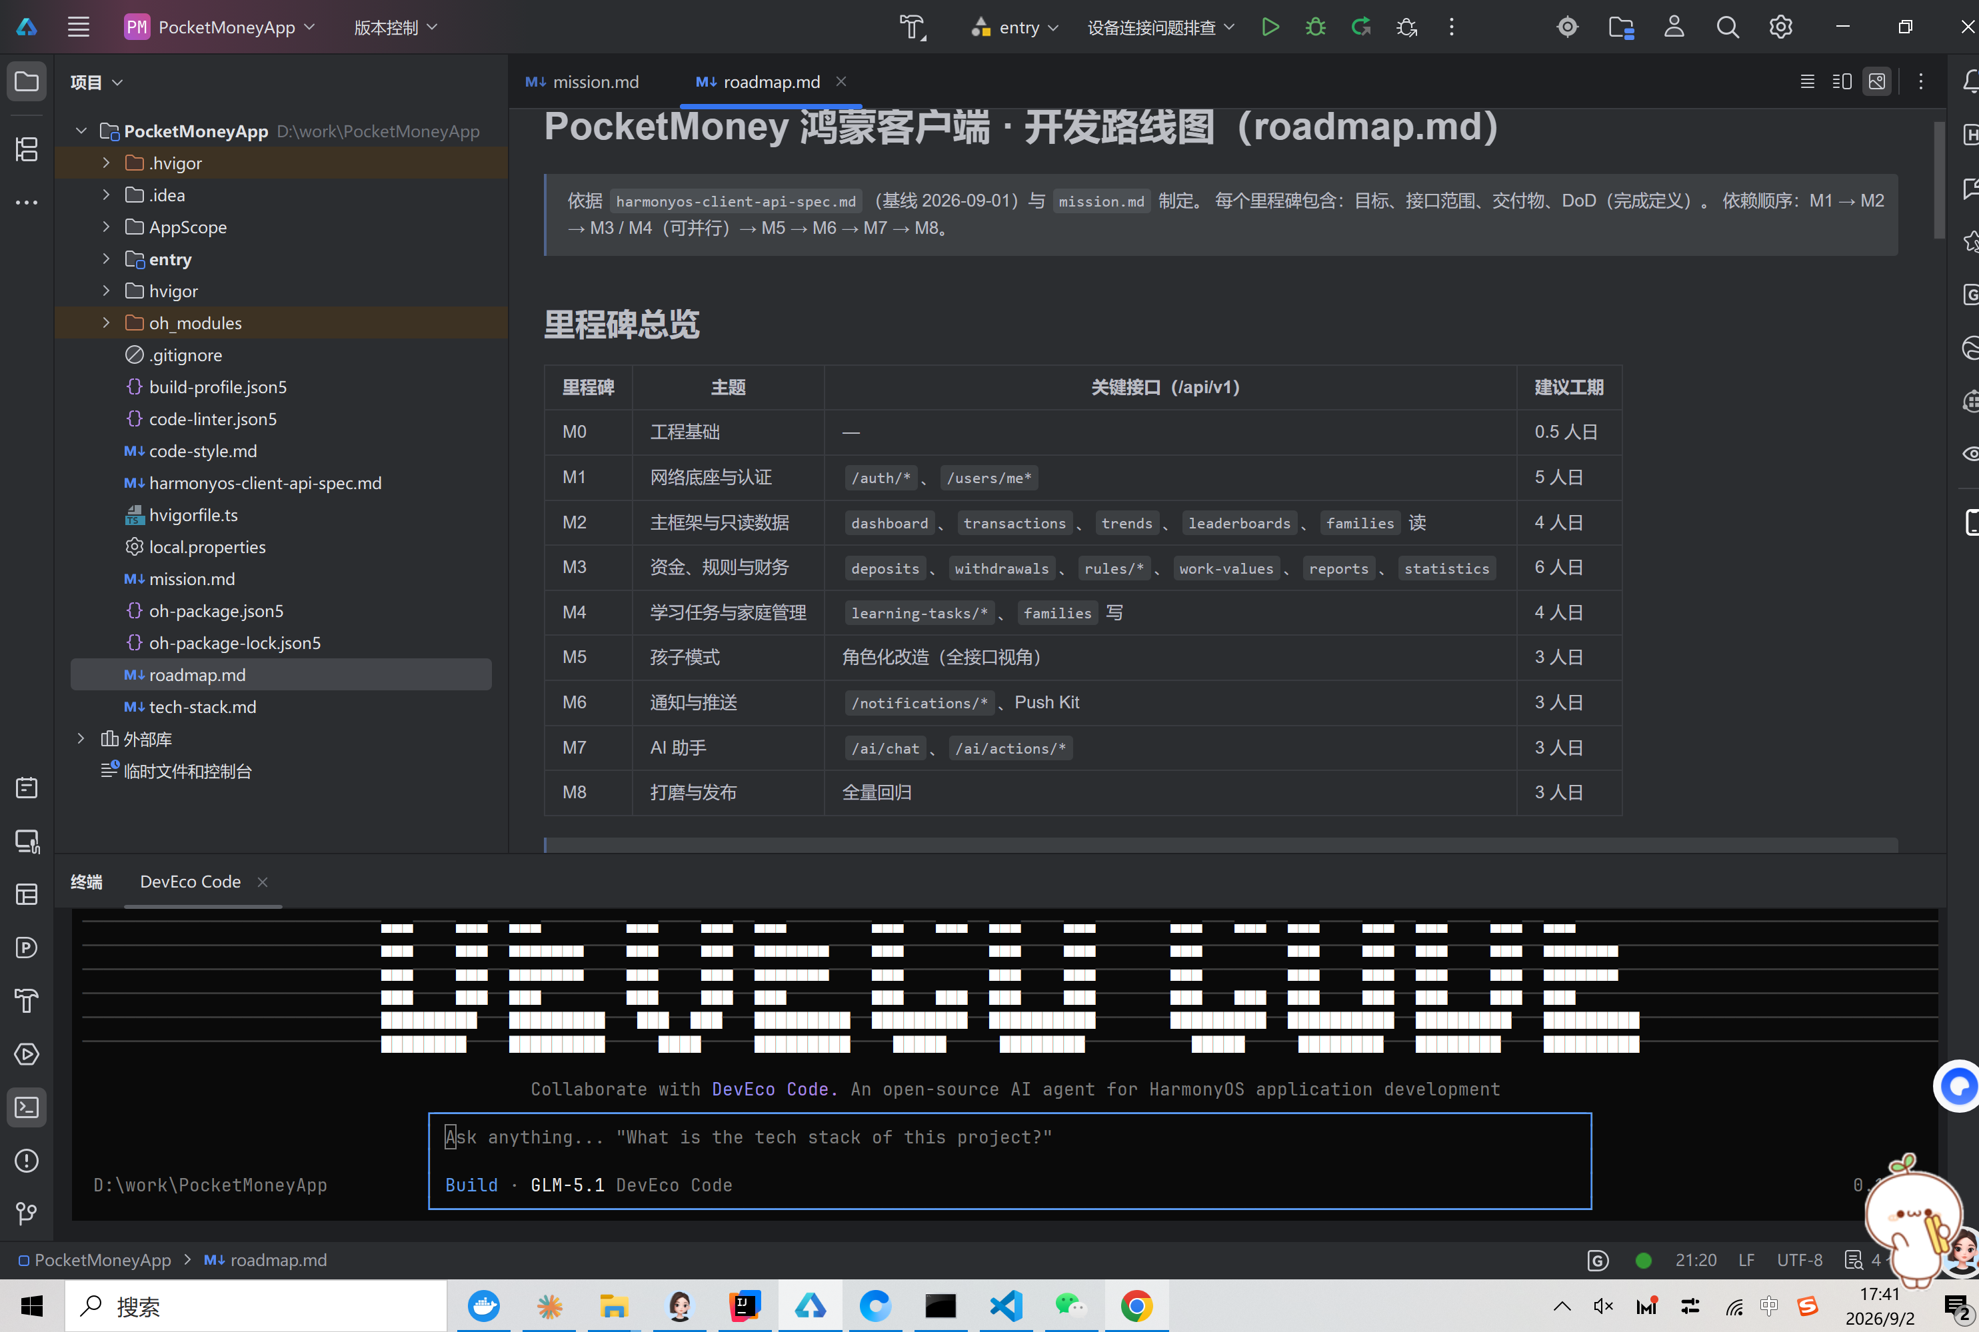Switch markdown view to preview only
Screen dimensions: 1979x1332
click(1877, 81)
